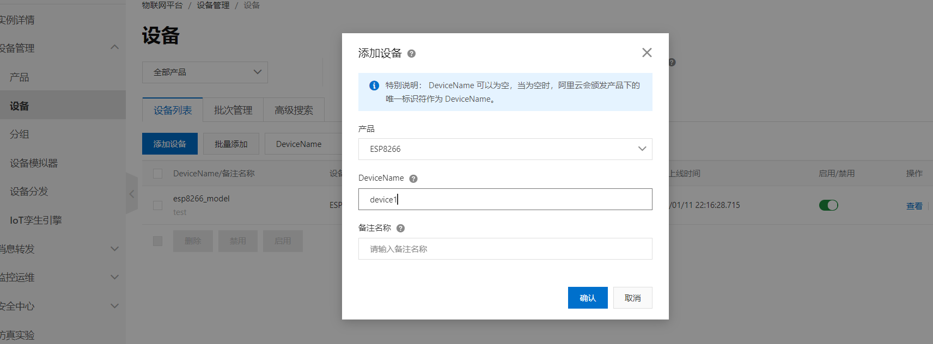Viewport: 933px width, 344px height.
Task: Click the DeviceName/备注名称 column header
Action: click(x=214, y=174)
